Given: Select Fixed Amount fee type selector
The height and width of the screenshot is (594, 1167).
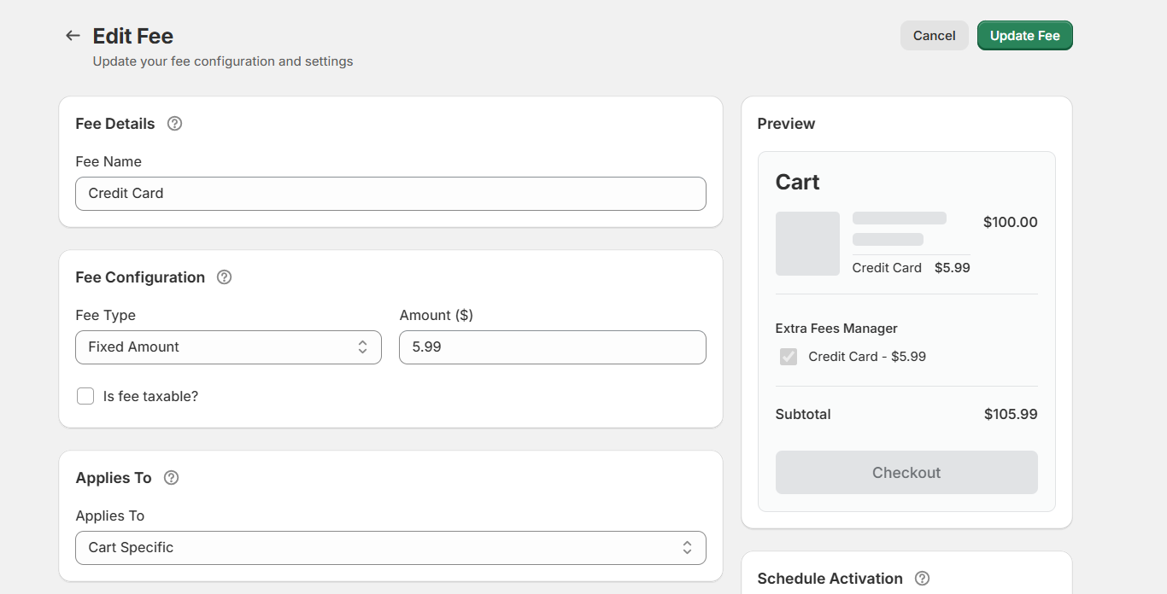Looking at the screenshot, I should (x=228, y=346).
